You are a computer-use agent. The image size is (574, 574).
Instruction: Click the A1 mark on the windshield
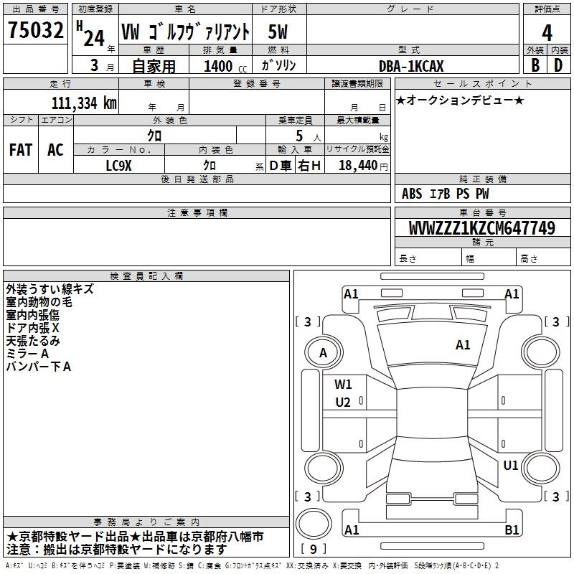click(463, 345)
